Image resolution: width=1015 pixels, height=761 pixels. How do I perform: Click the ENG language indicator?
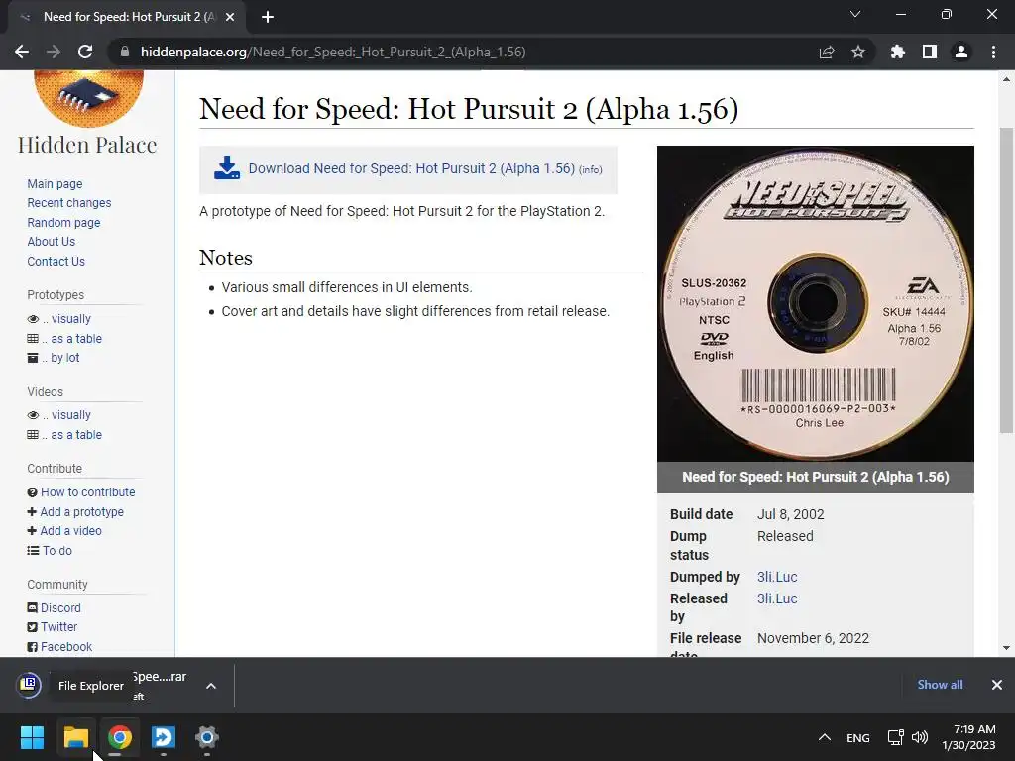click(x=858, y=737)
